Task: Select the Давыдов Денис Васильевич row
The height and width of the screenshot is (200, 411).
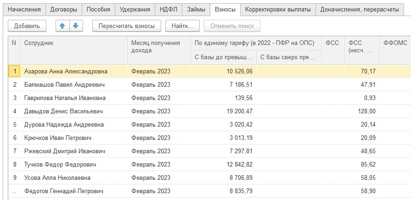Action: point(64,111)
